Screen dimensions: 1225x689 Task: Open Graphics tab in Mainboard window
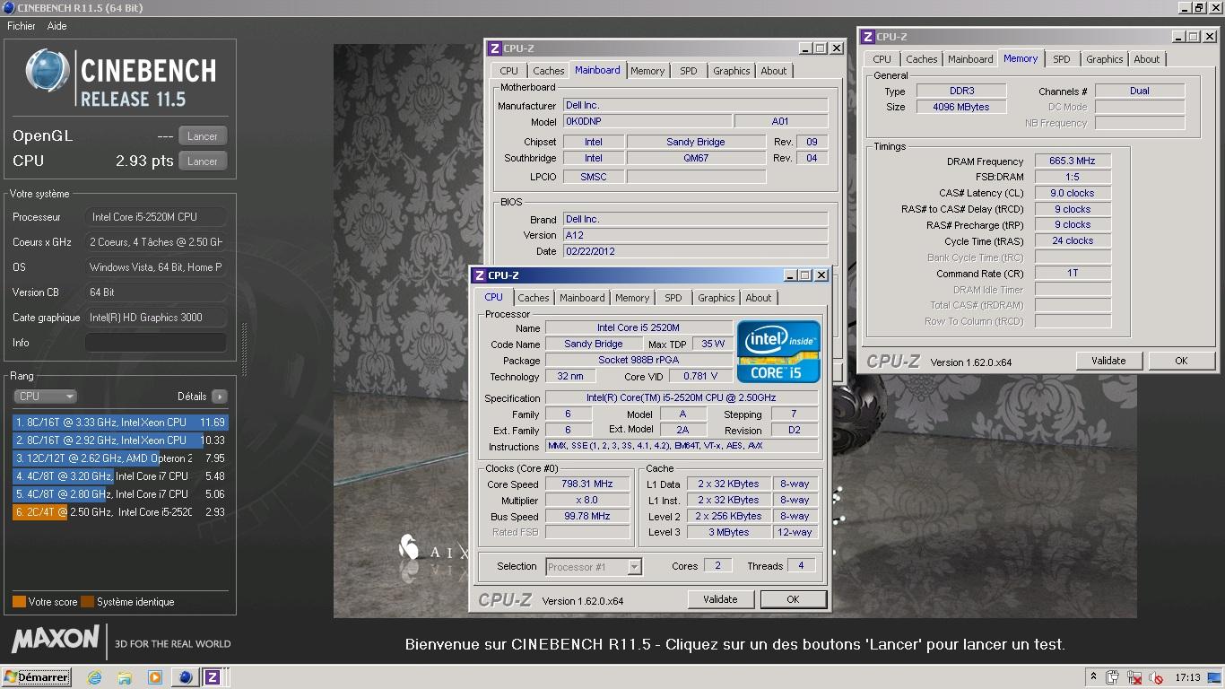click(x=732, y=71)
